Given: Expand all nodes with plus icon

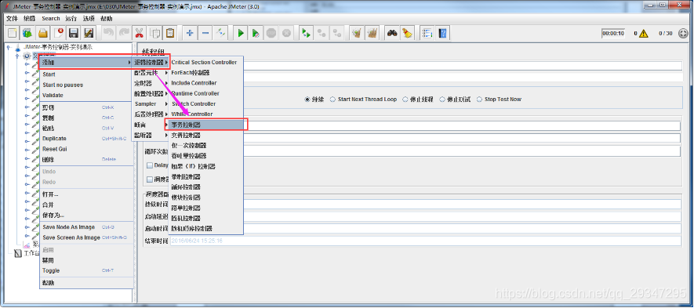Looking at the screenshot, I should (190, 33).
